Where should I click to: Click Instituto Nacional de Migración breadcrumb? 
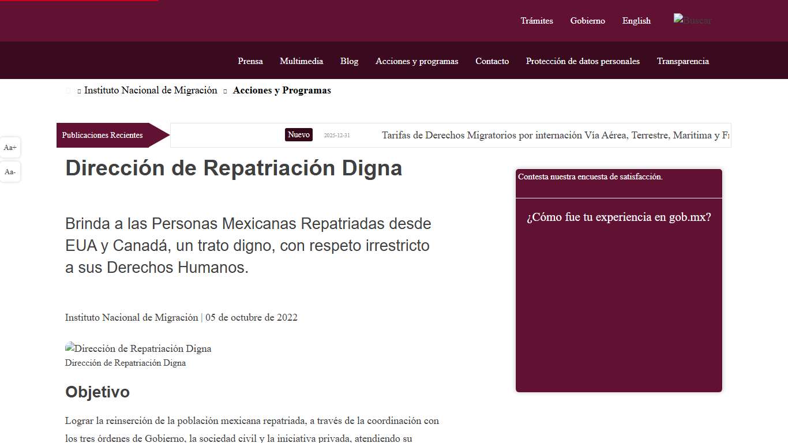pyautogui.click(x=151, y=91)
